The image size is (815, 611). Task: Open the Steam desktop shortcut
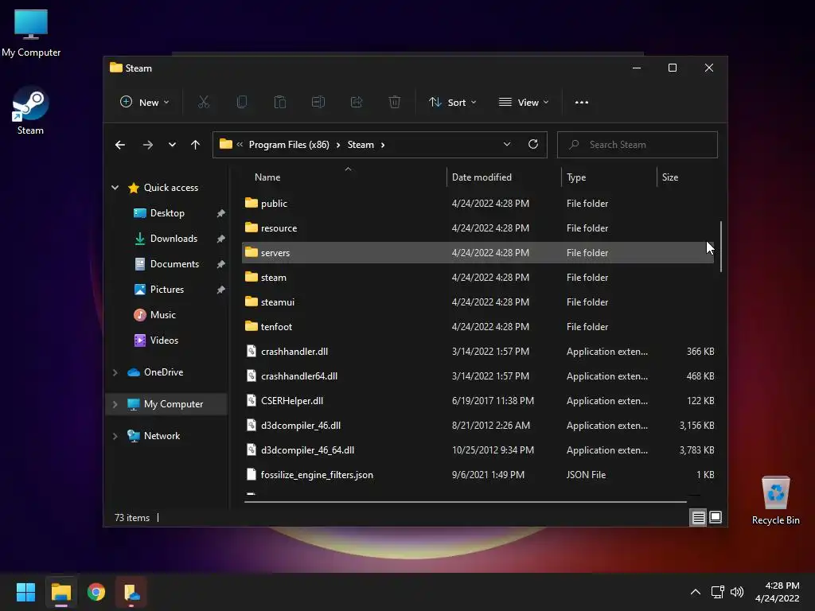pos(30,111)
